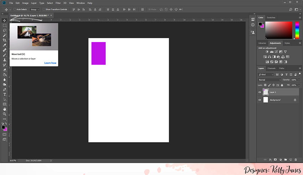Select the Healing Brush tool
Screen dimensions: 303x175
point(4,50)
